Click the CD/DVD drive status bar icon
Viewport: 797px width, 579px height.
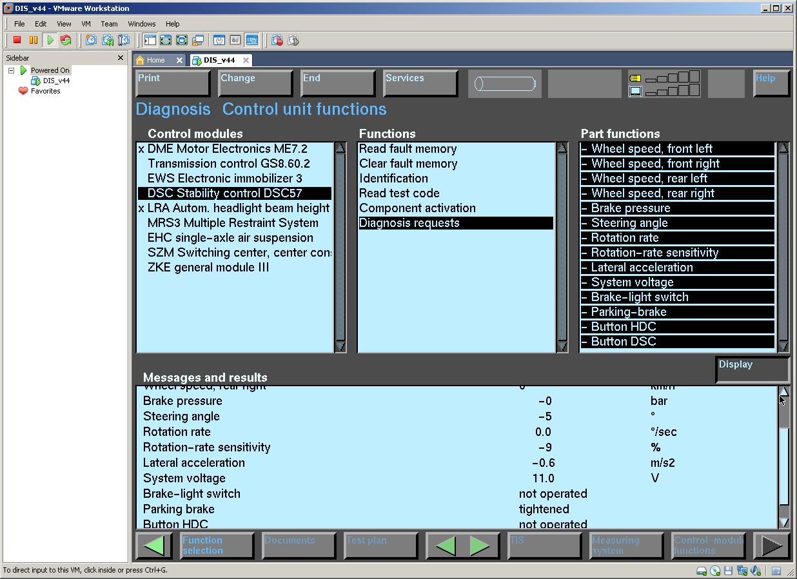tap(715, 571)
